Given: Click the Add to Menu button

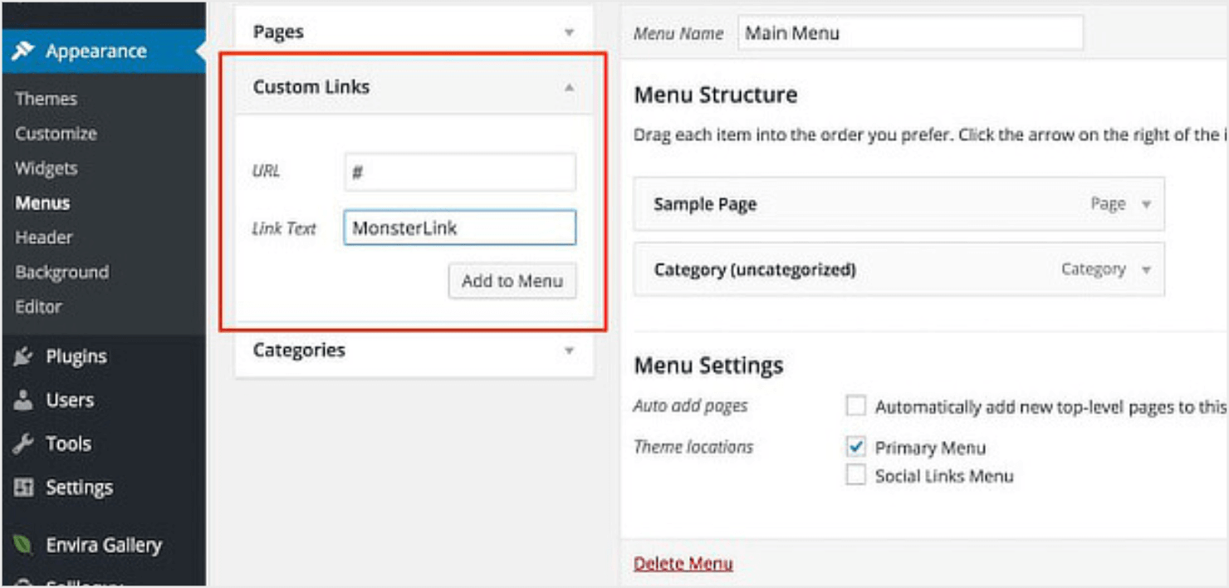Looking at the screenshot, I should (x=512, y=282).
